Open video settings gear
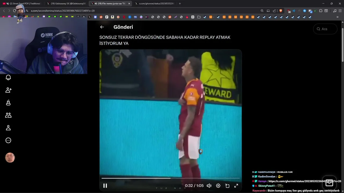 pos(218,185)
